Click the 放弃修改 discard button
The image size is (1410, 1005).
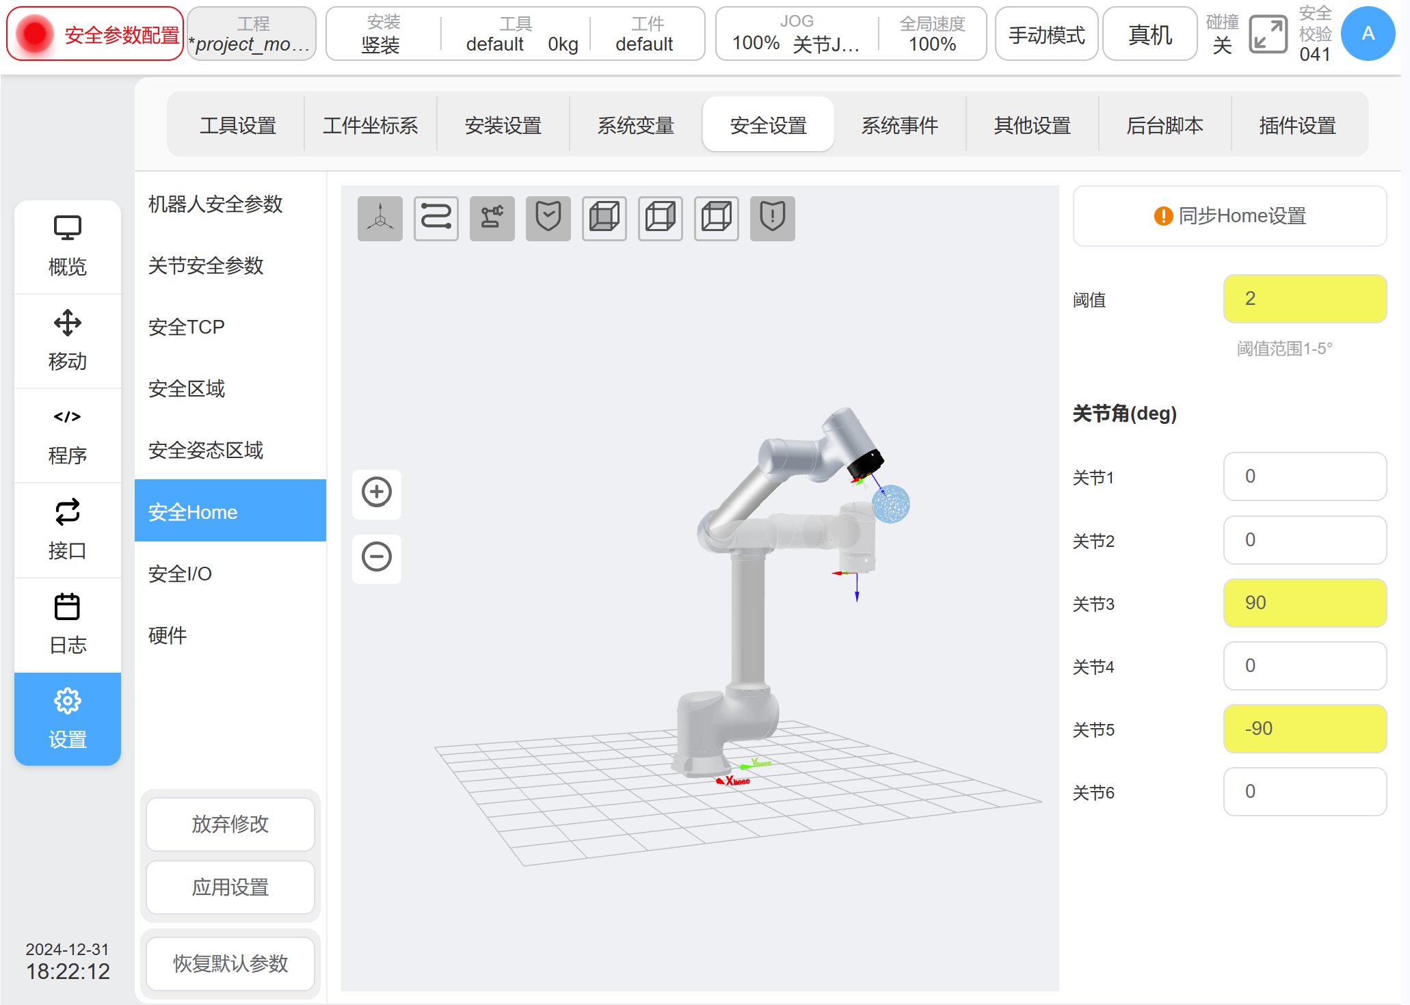pyautogui.click(x=230, y=824)
